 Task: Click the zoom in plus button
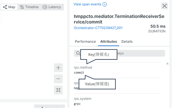coord(58,68)
